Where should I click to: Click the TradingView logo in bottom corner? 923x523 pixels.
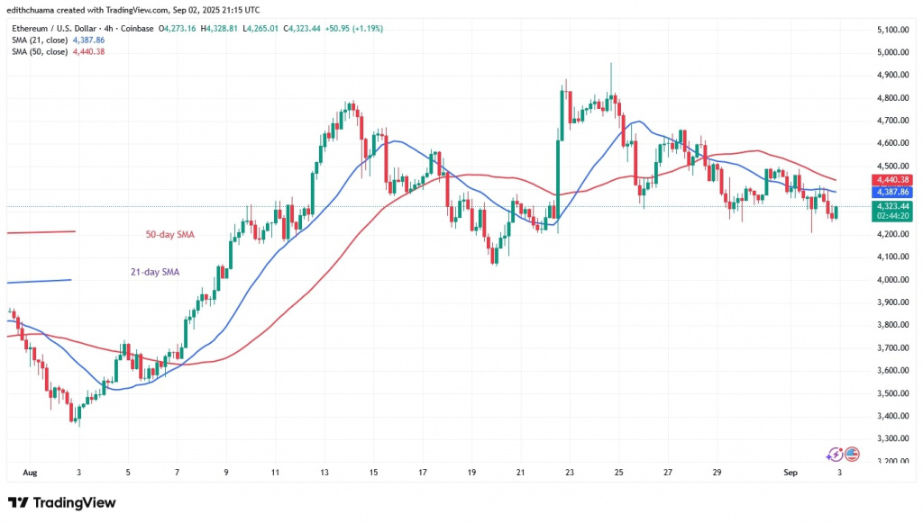(61, 502)
